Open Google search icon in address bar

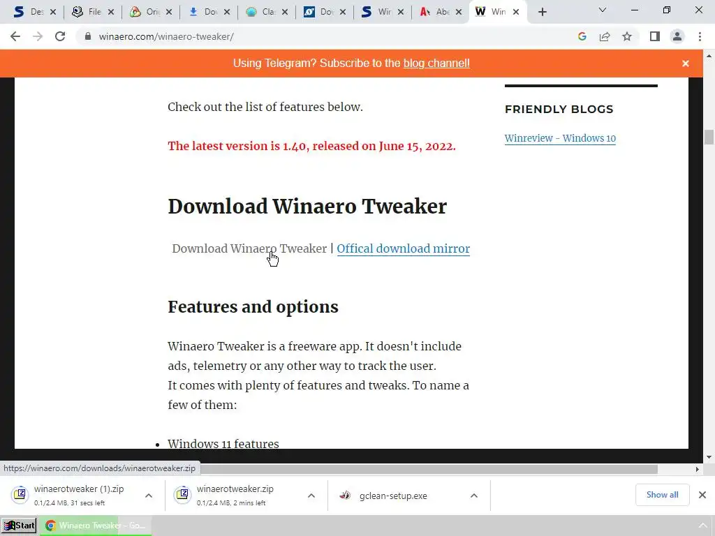click(x=582, y=36)
